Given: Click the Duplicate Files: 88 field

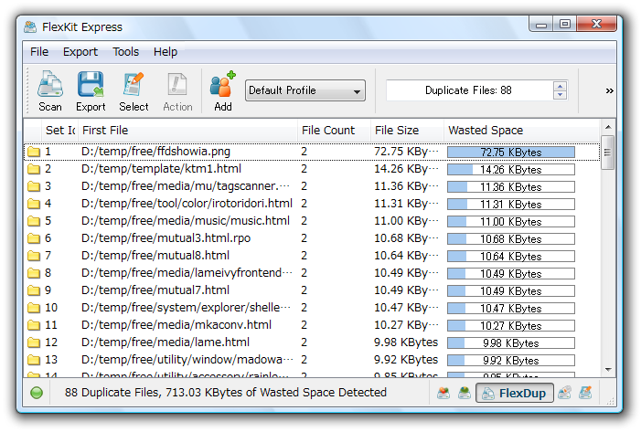Looking at the screenshot, I should coord(468,90).
